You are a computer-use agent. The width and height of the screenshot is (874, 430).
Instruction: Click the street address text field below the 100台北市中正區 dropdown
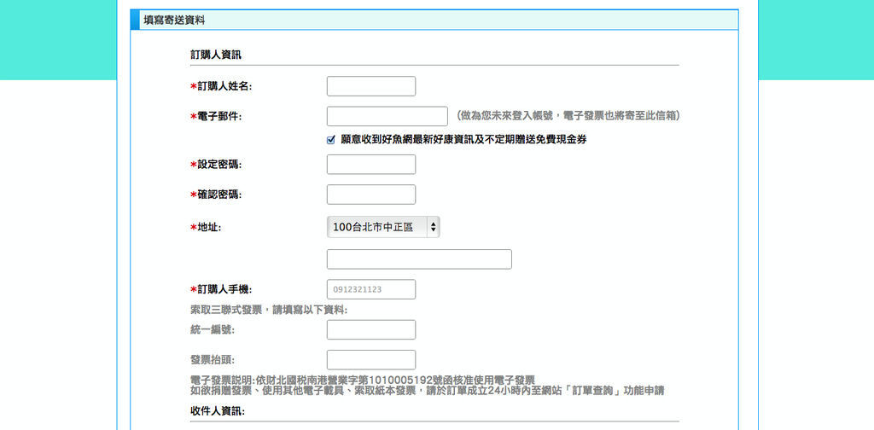418,259
